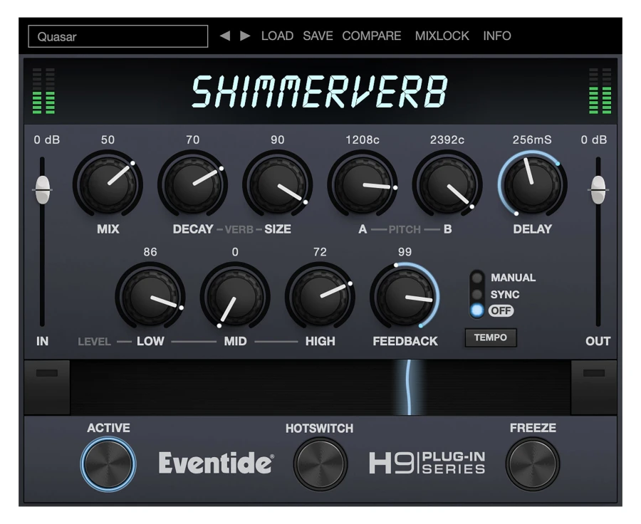641x524 pixels.
Task: Click the output level meter
Action: (x=600, y=91)
